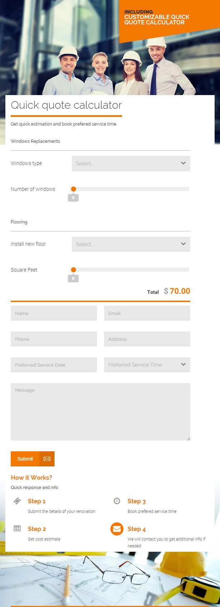Viewport: 220px width, 607px height.
Task: Click the envelope icon on Submit button
Action: point(47,459)
